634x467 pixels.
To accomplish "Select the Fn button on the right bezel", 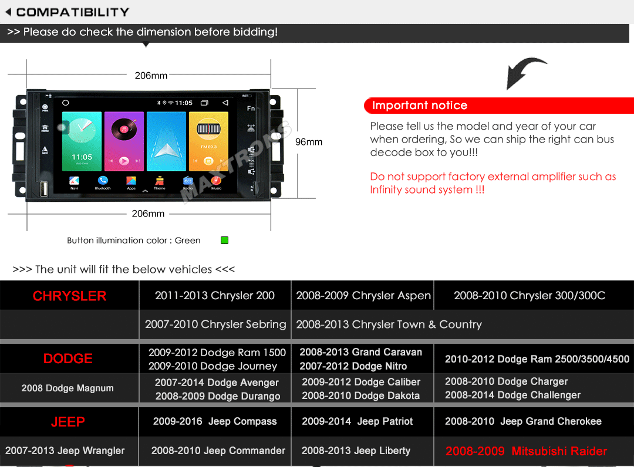I will [251, 109].
